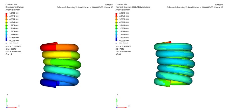The image size is (226, 111).
Task: Select the dark blue 0.000E+00 displacement legend band
Action: pyautogui.click(x=7, y=39)
